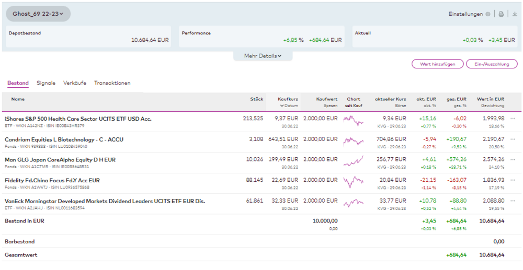Open the Einstellungen gear icon
Viewport: 523px width, 270px height.
[x=488, y=14]
